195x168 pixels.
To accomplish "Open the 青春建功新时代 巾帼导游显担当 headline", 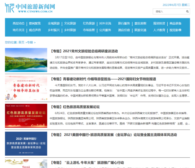I will 103,79.
